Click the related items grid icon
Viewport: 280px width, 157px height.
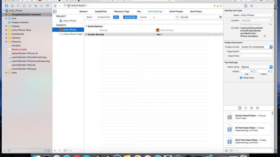coord(55,6)
